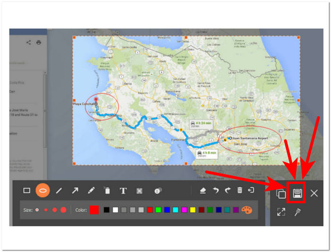This screenshot has height=252, width=331.
Task: Click the 4 h 8 min route label
Action: [x=207, y=154]
